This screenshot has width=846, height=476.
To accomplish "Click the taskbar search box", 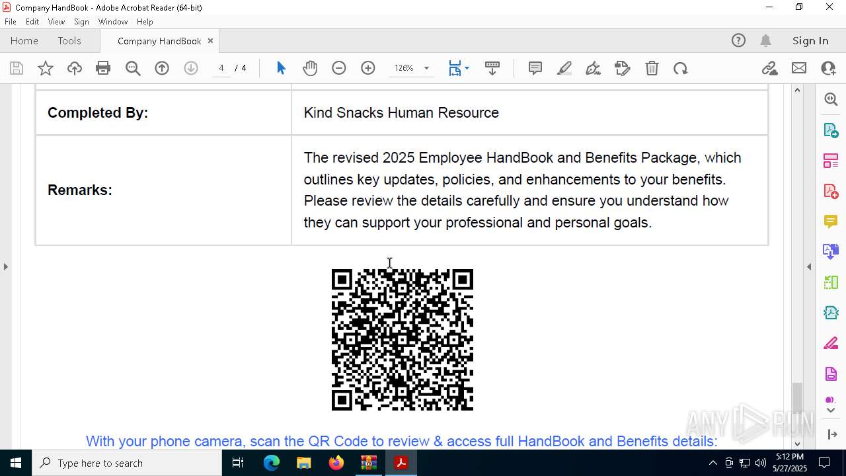I will (127, 463).
